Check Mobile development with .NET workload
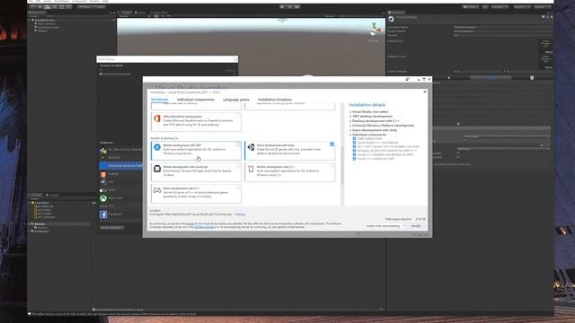575x323 pixels. [238, 144]
